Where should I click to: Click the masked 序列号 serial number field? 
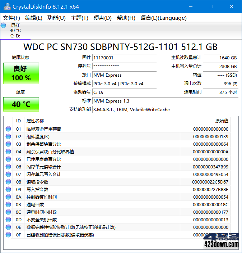click(x=124, y=66)
